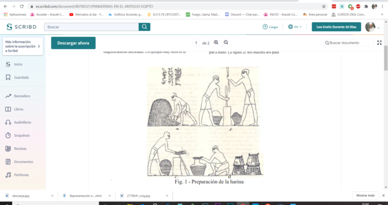Click Mostrar todo downloads button
This screenshot has width=388, height=205.
(366, 195)
